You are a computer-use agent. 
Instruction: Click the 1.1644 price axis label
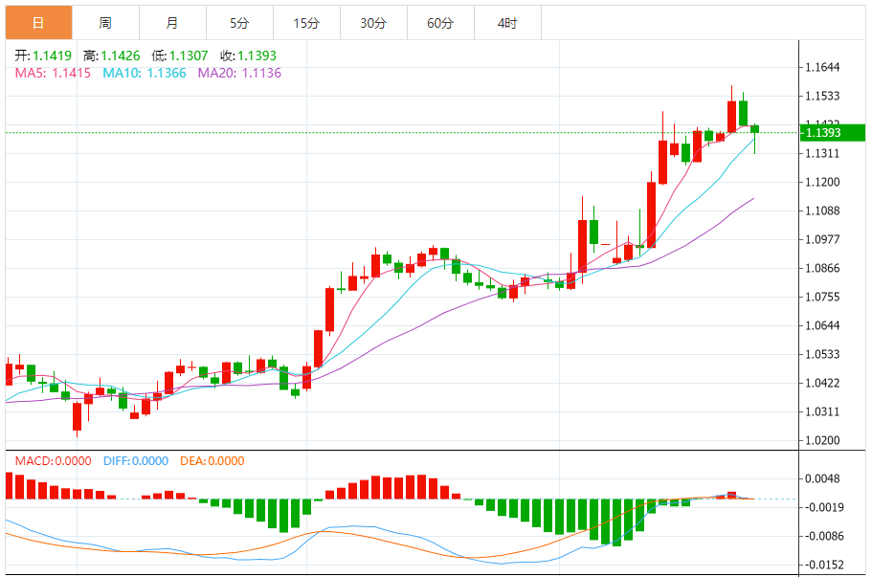[822, 67]
